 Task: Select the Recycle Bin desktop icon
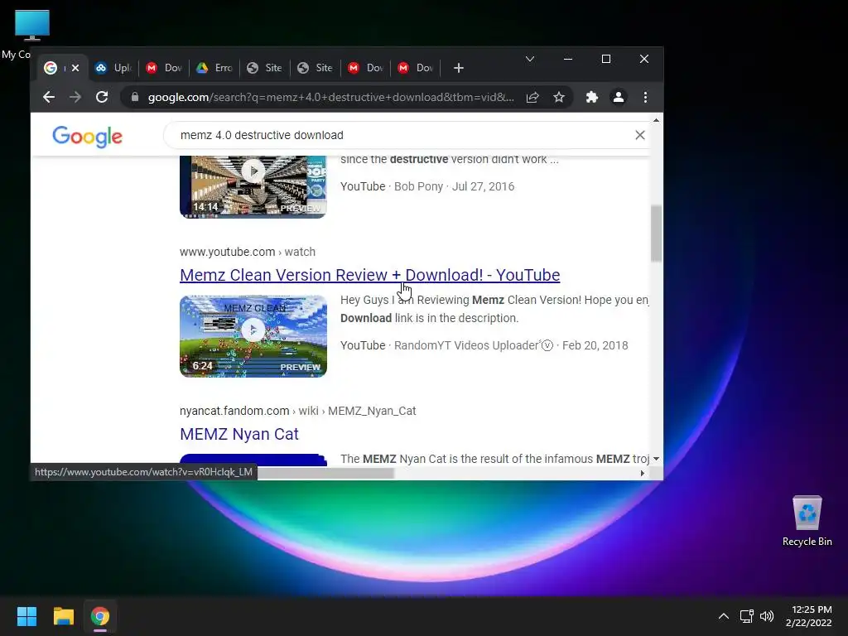point(807,520)
